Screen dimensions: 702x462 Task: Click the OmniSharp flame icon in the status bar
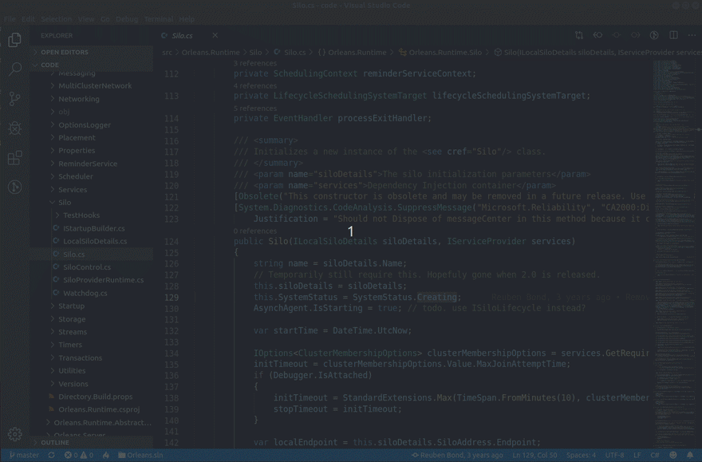(105, 456)
